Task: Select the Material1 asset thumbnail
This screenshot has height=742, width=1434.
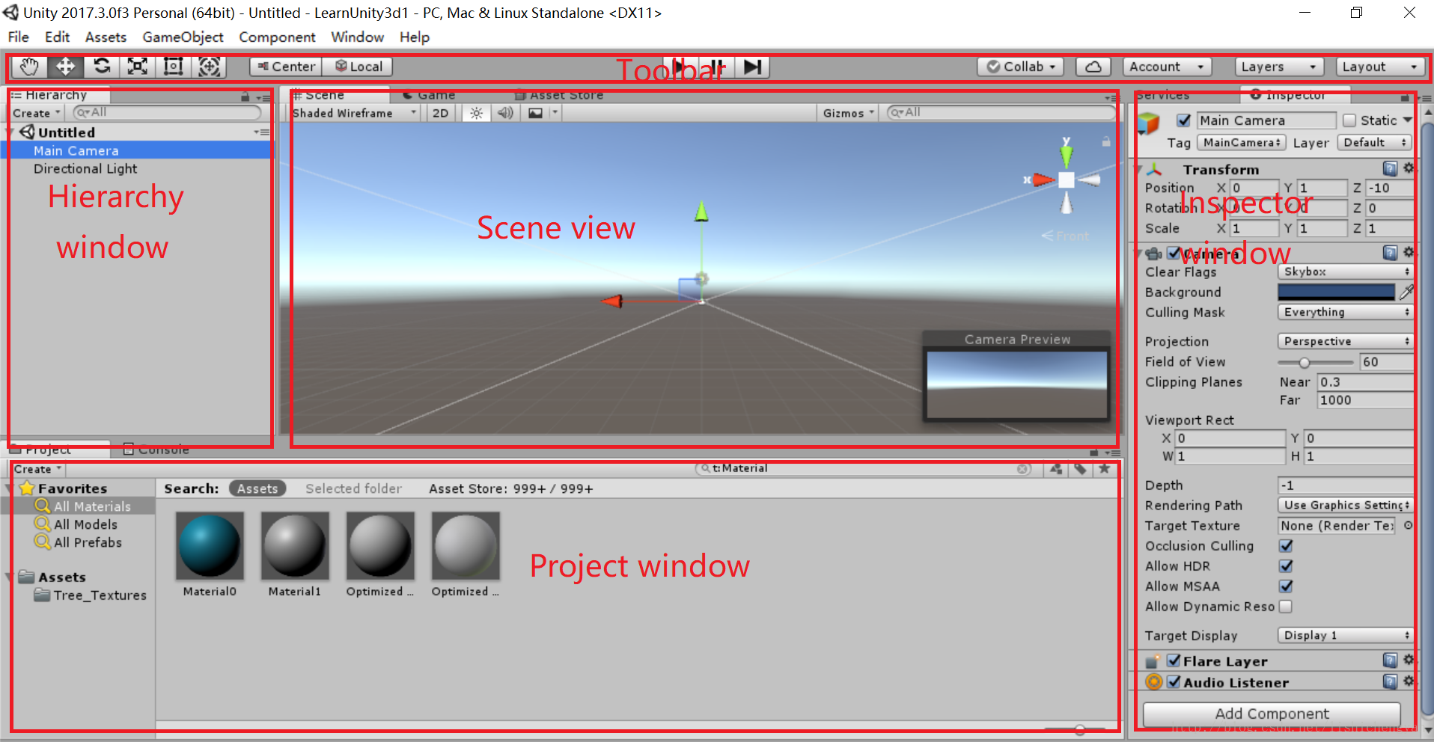Action: pos(295,546)
